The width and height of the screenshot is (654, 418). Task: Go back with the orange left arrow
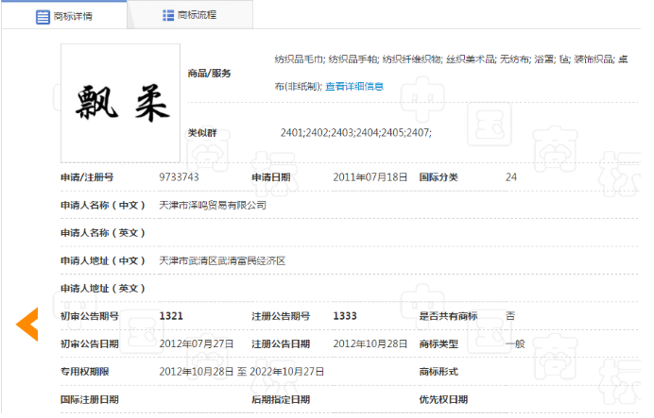point(27,325)
